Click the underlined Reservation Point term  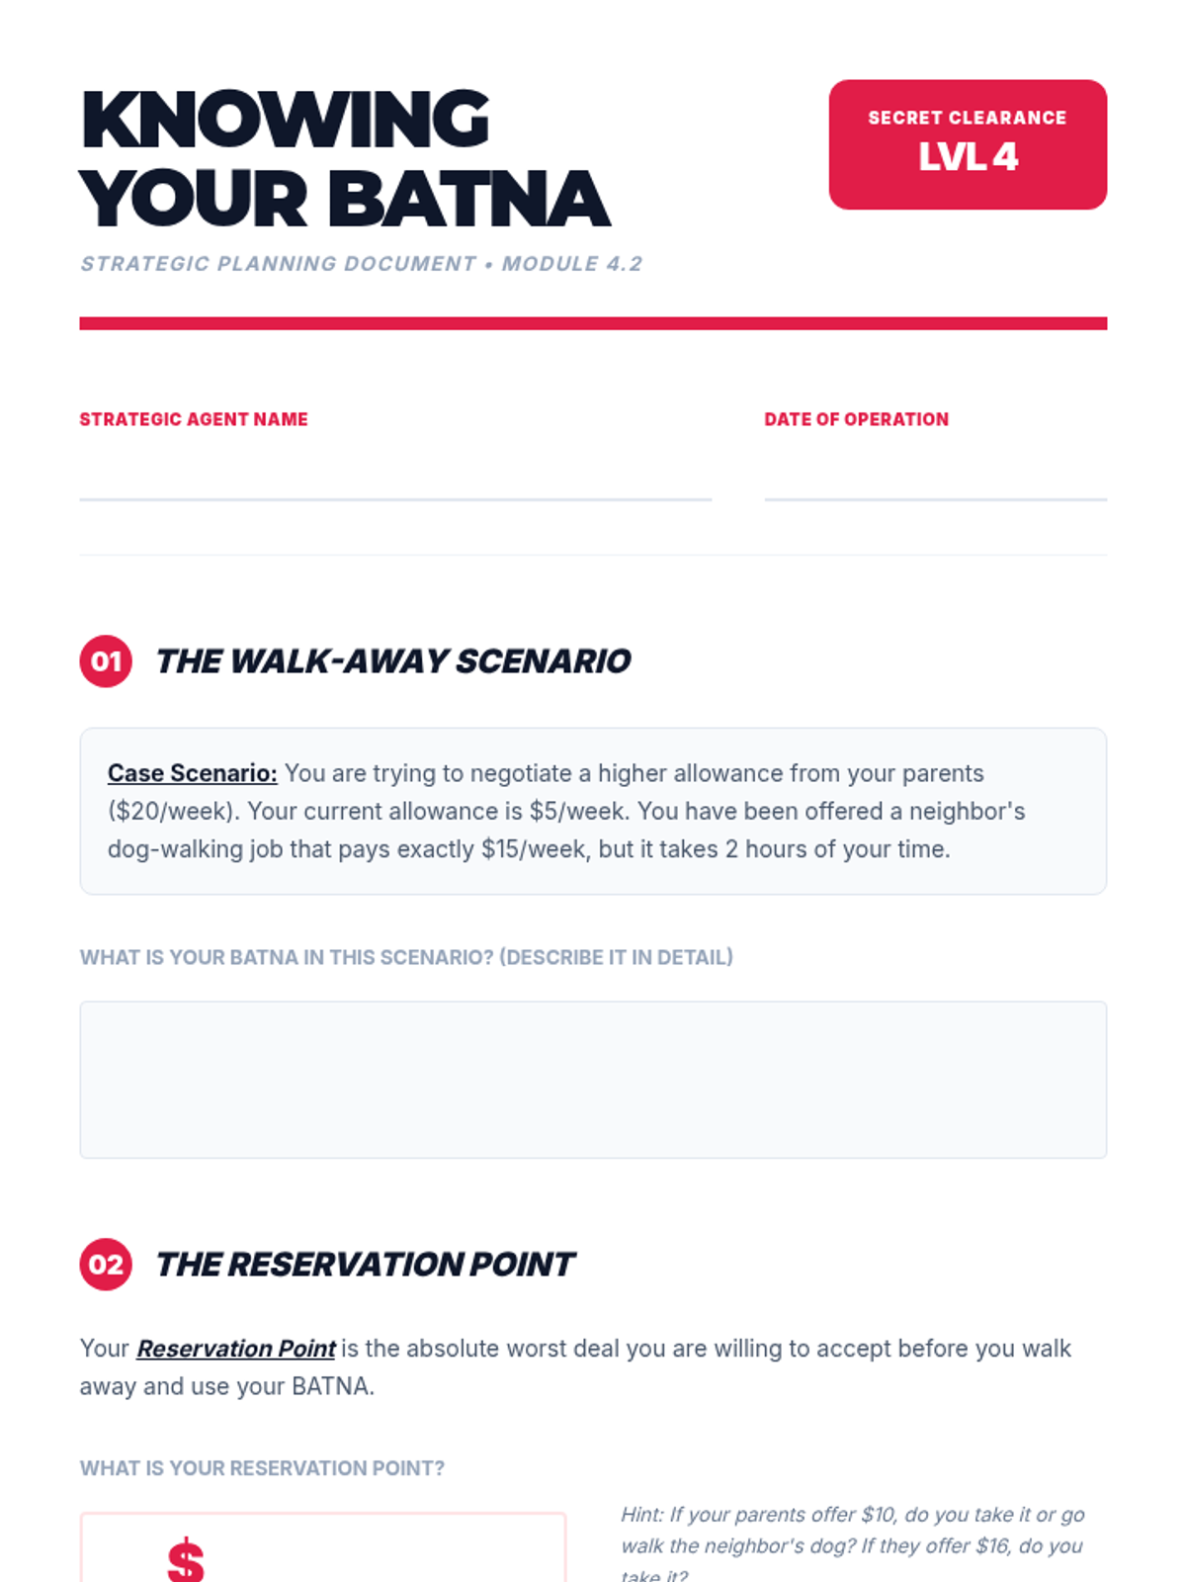coord(236,1349)
